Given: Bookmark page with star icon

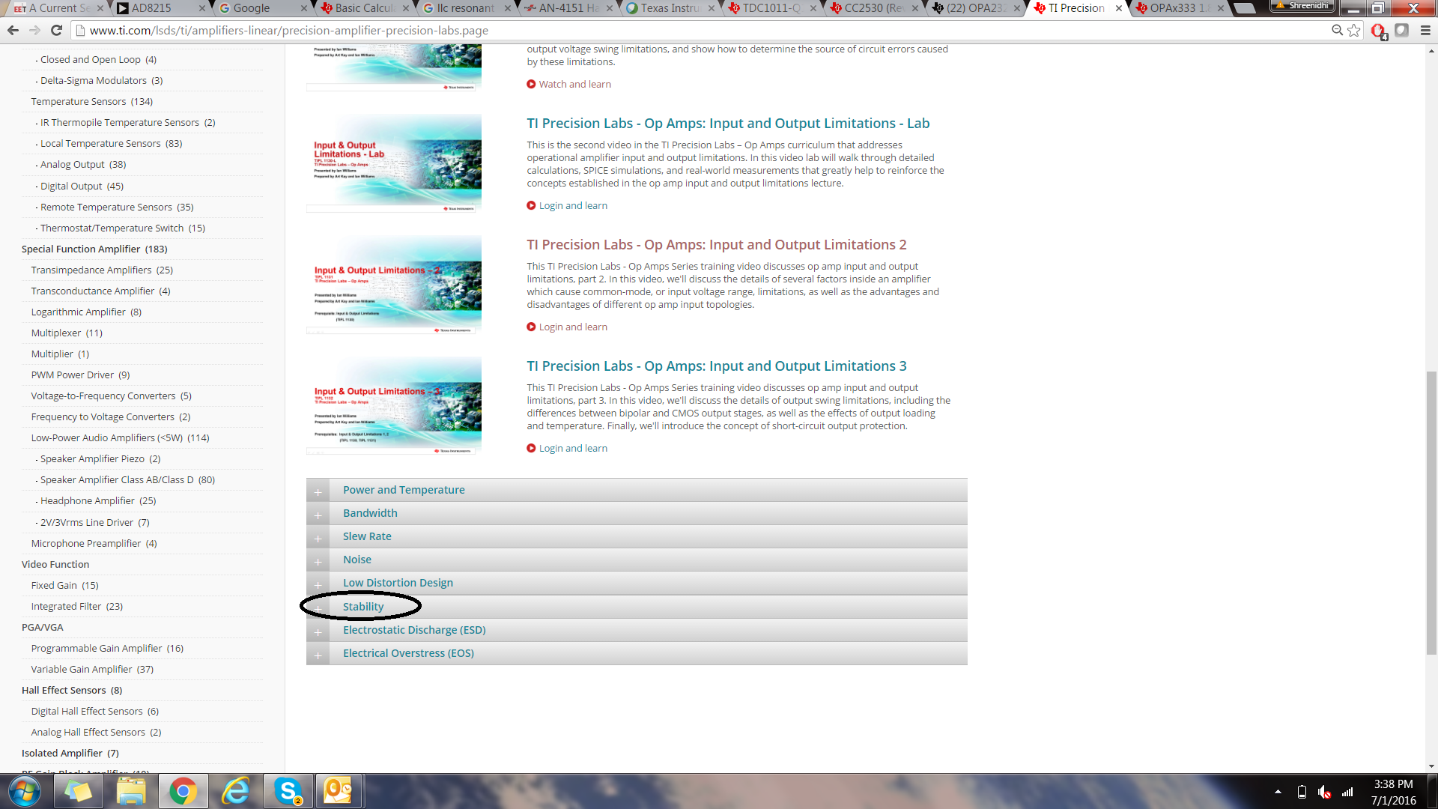Looking at the screenshot, I should 1354,30.
